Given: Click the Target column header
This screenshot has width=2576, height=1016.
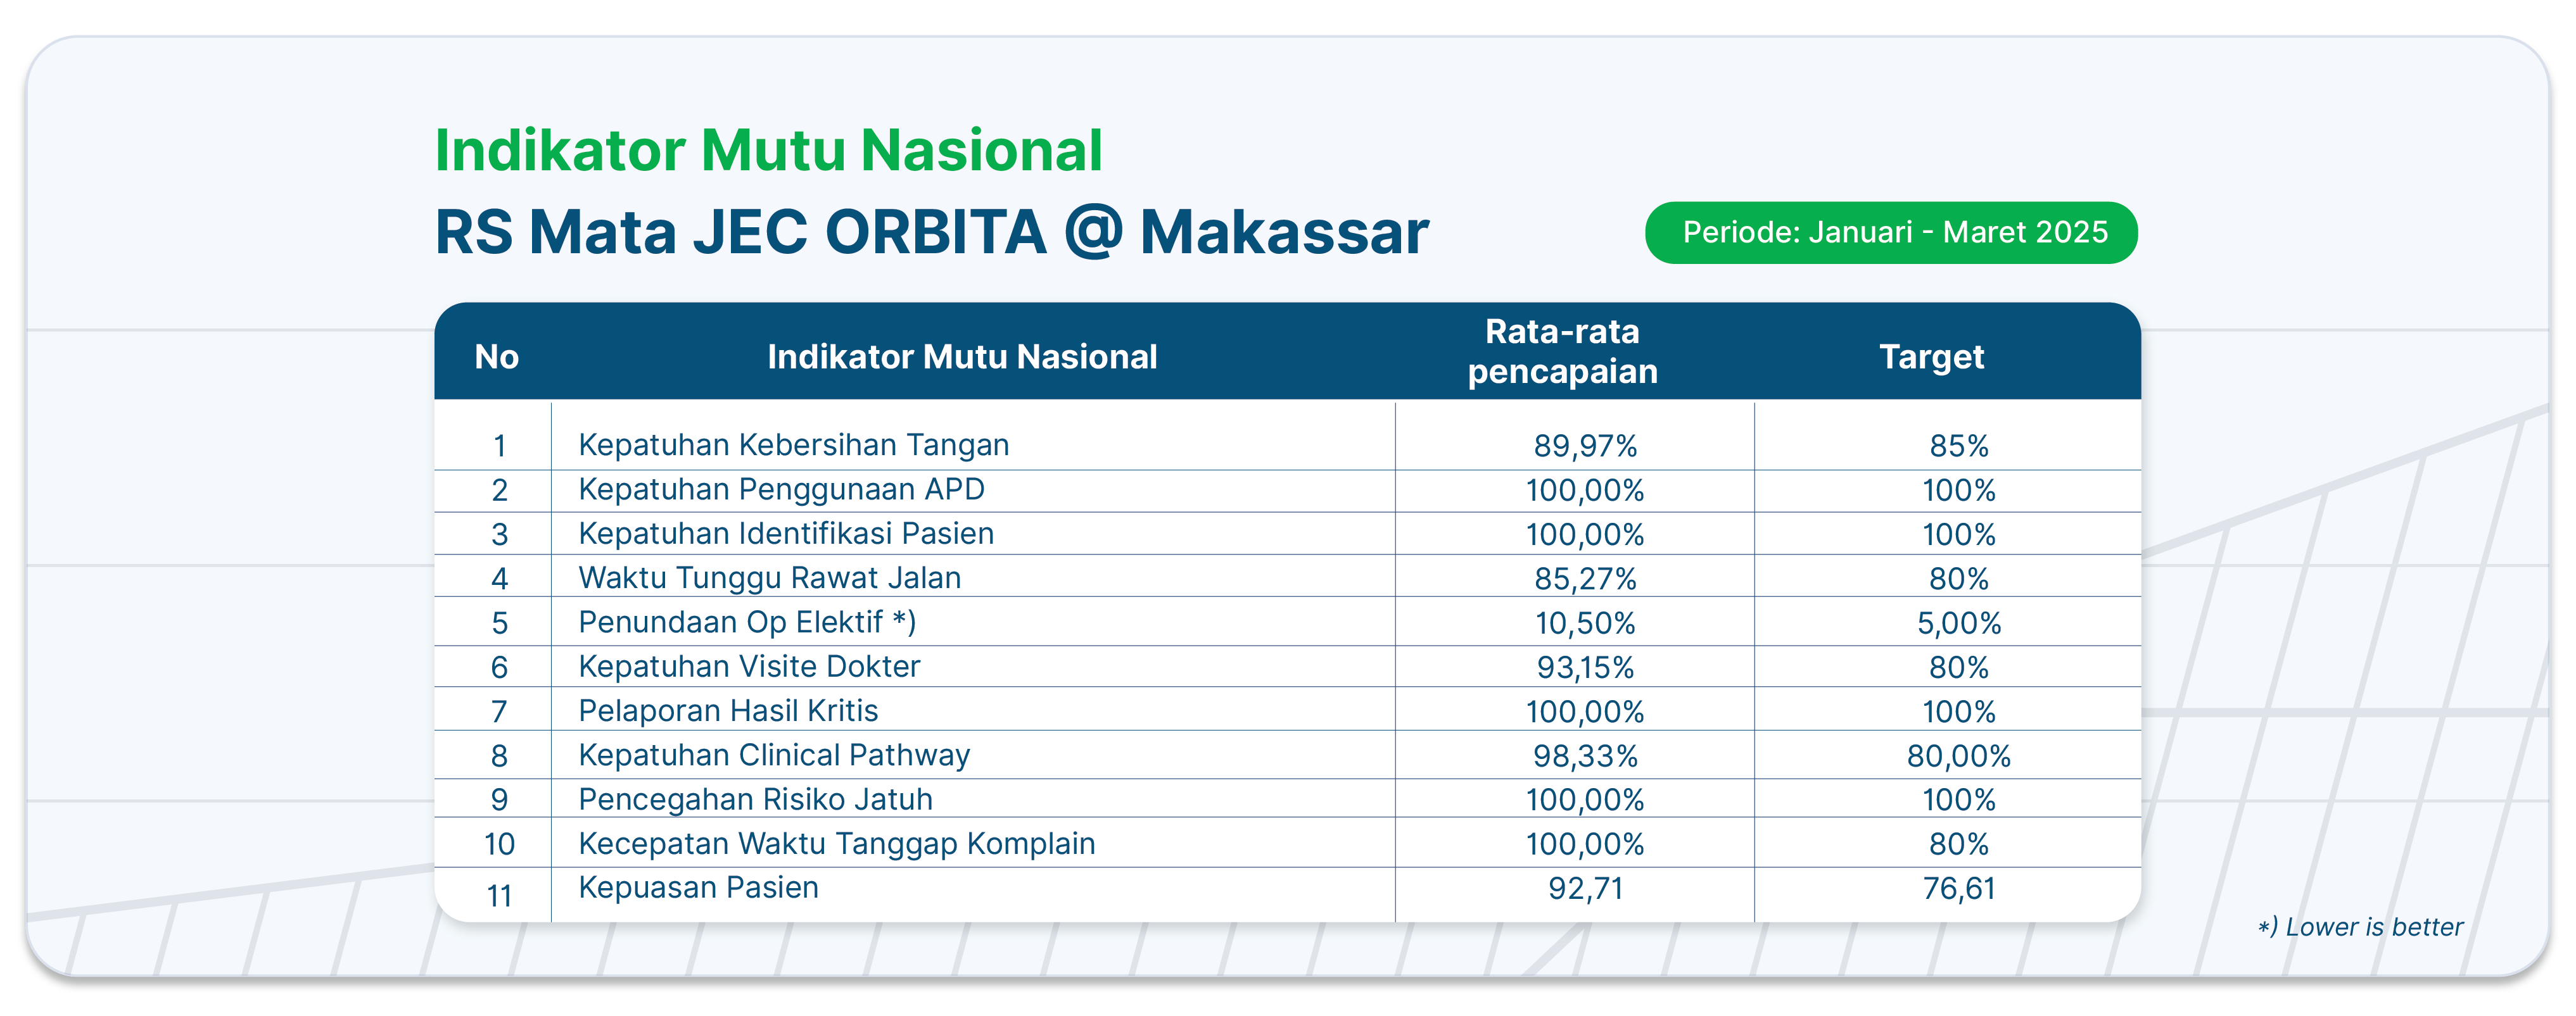Looking at the screenshot, I should tap(1931, 356).
